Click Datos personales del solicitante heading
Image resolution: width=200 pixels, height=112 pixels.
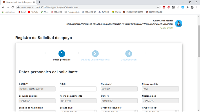(x=48, y=72)
